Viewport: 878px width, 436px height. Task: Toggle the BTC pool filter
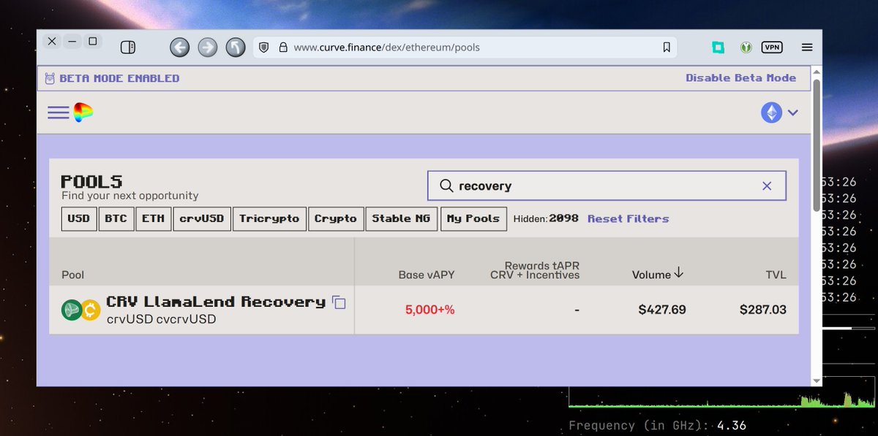point(116,218)
